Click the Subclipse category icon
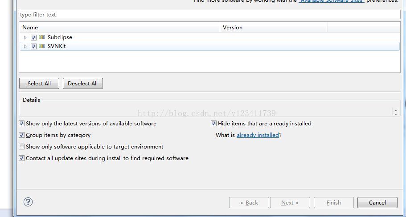 42,37
